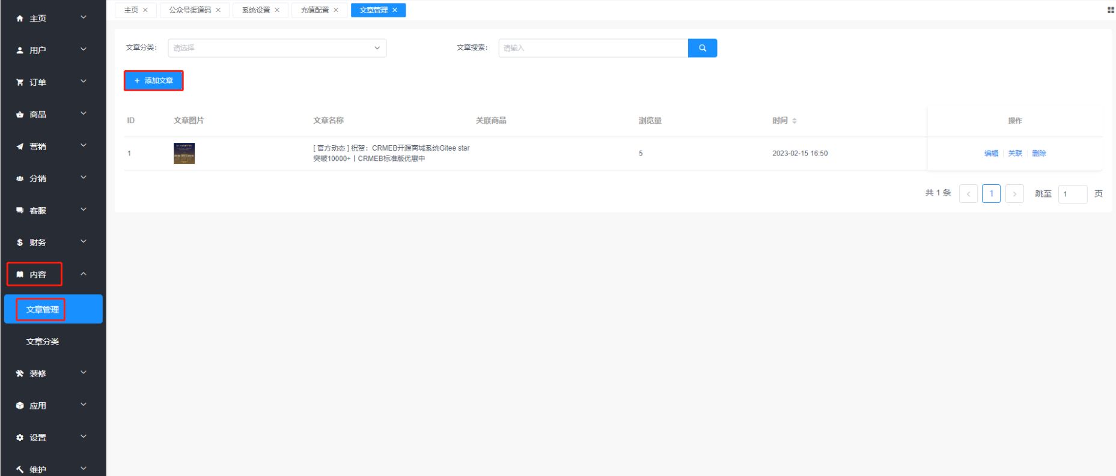Collapse the 内容 sidebar menu
This screenshot has height=476, width=1116.
pos(84,274)
